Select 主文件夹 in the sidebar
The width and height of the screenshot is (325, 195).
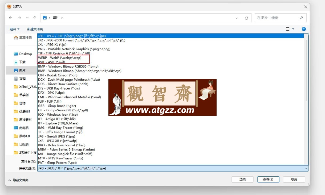[23, 38]
